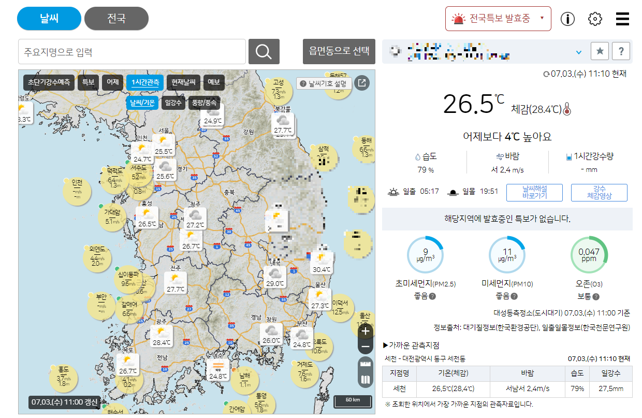Click the ozone 0.047 ppm gauge
642x418 pixels.
[x=589, y=255]
